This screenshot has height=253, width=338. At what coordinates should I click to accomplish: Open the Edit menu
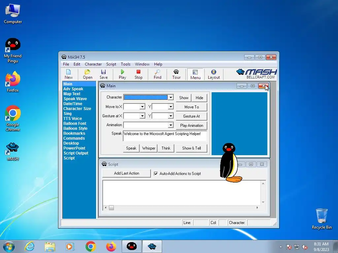point(77,64)
